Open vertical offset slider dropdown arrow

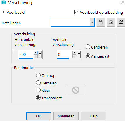coord(79,54)
